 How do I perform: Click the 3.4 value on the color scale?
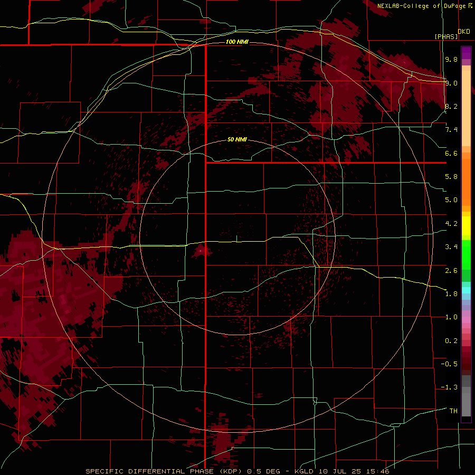(451, 247)
